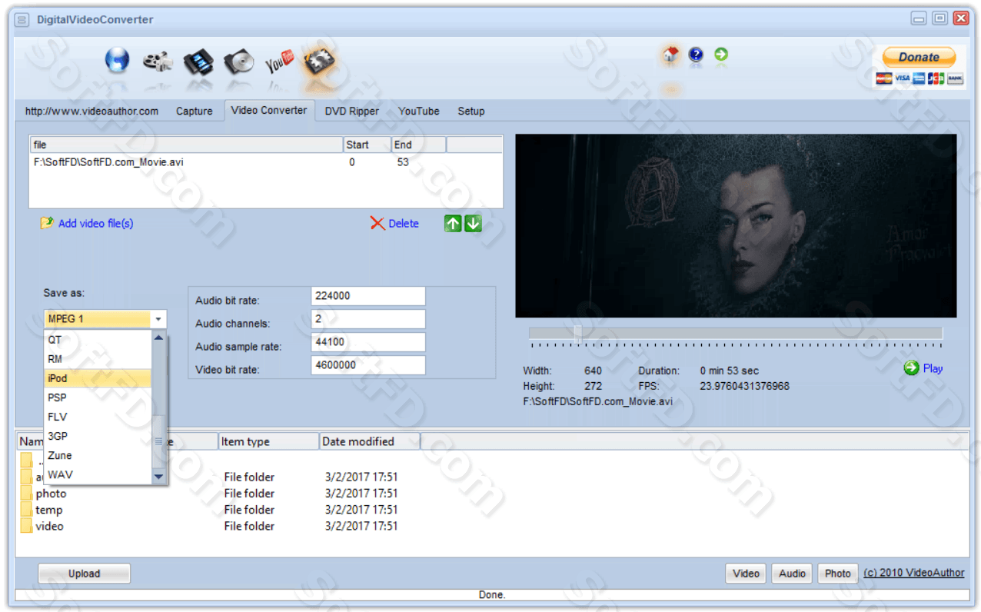Click the Start column header
This screenshot has width=981, height=612.
pos(367,145)
